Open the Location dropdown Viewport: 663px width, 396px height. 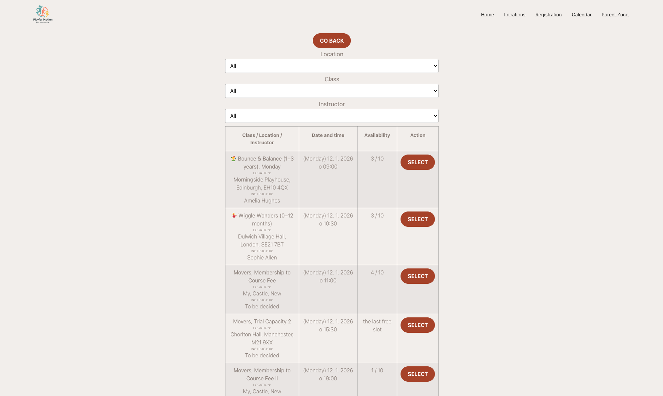tap(331, 66)
